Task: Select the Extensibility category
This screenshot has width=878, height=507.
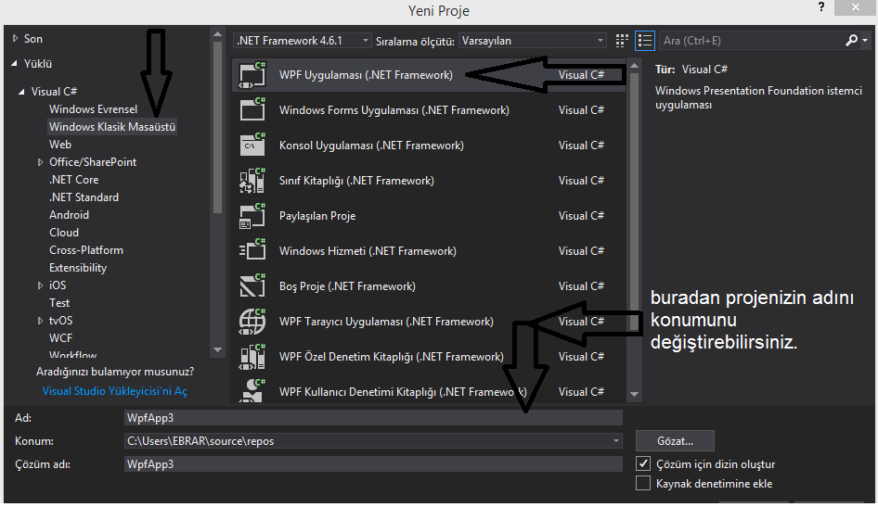Action: 78,268
